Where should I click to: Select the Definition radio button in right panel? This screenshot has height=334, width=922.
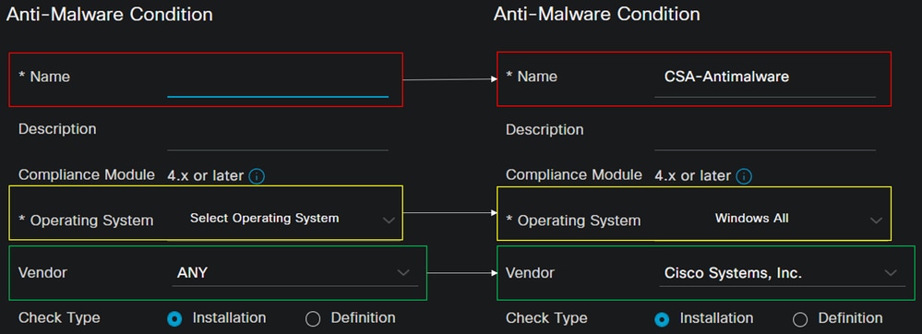tap(800, 318)
